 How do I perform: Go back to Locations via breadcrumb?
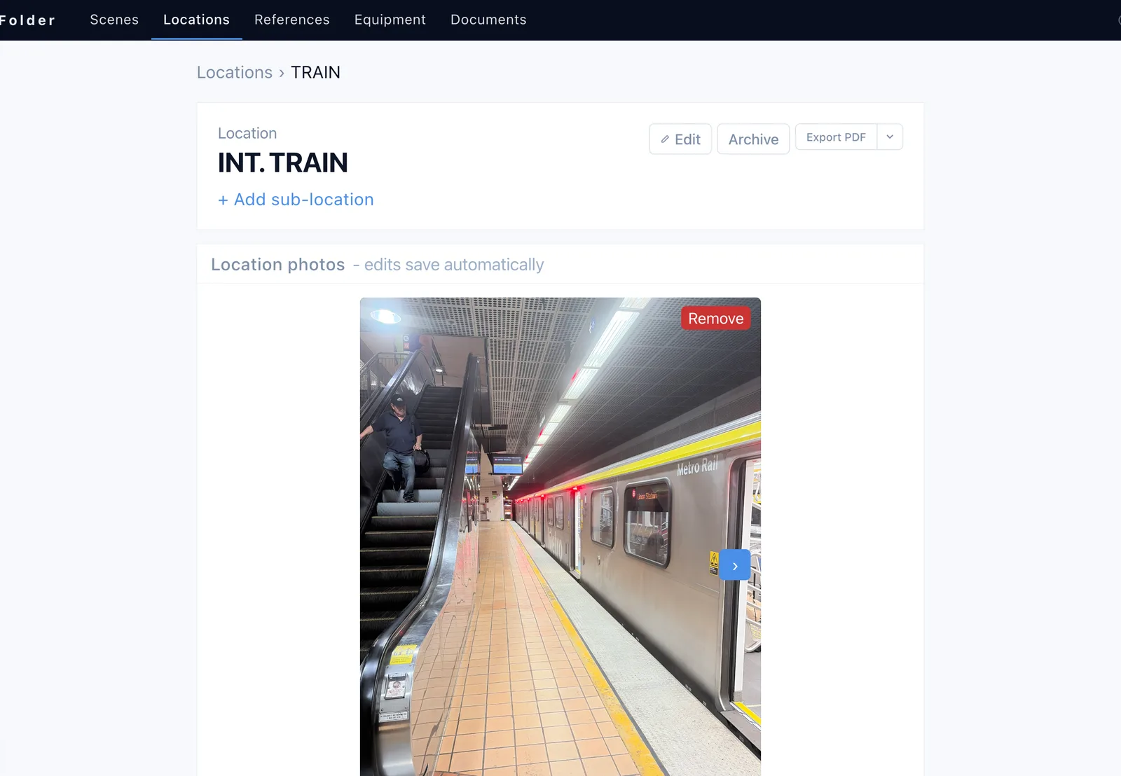point(234,72)
